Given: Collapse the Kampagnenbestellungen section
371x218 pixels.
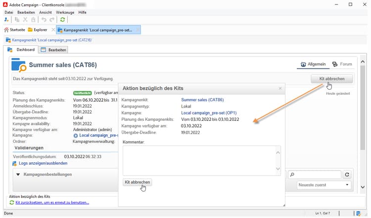Looking at the screenshot, I should [18, 175].
